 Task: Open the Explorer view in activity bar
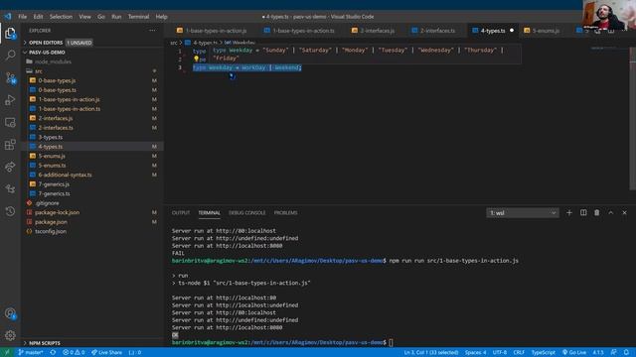coord(10,33)
